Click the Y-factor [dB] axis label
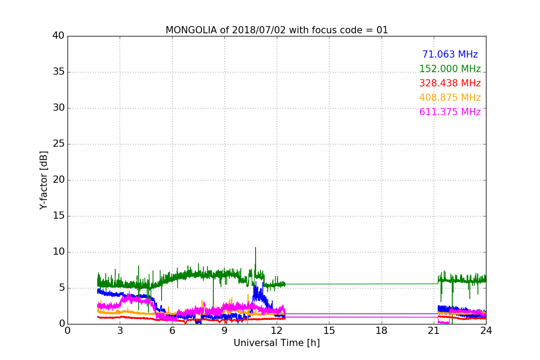This screenshot has height=360, width=540. coord(44,180)
